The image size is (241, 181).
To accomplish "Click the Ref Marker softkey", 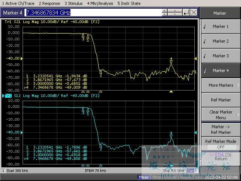I will coord(221,100).
